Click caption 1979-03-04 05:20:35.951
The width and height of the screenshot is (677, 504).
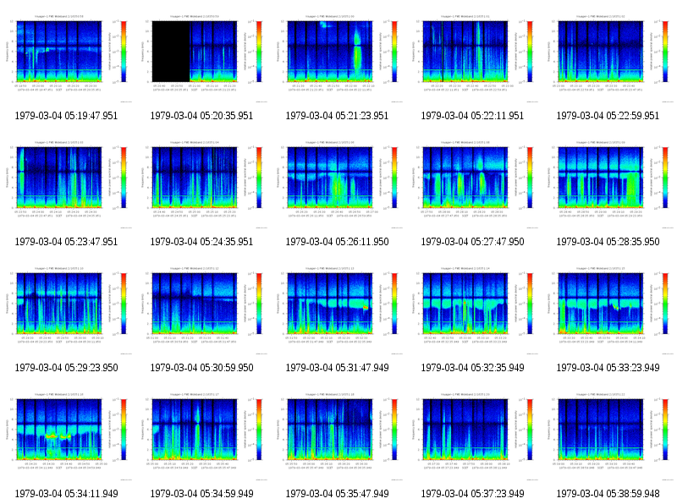point(201,116)
